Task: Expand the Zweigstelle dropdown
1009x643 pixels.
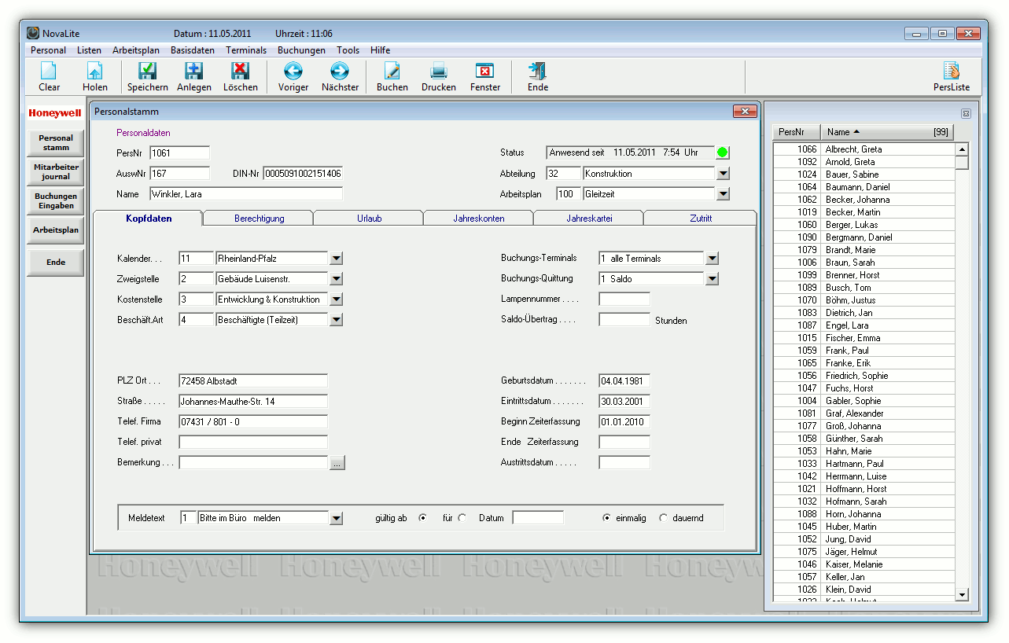Action: click(336, 278)
